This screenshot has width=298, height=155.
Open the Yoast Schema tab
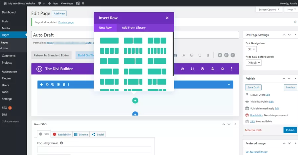tap(81, 134)
